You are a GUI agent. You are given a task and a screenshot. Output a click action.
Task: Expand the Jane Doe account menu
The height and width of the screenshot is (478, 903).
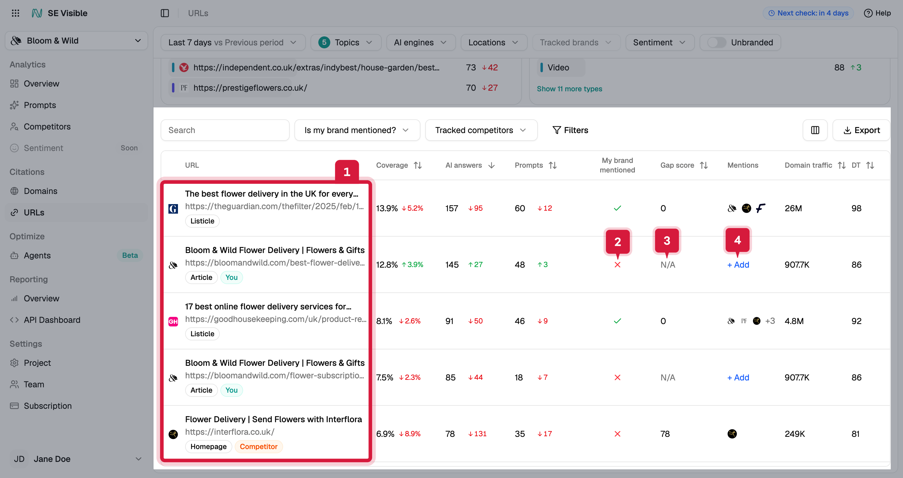pyautogui.click(x=76, y=459)
